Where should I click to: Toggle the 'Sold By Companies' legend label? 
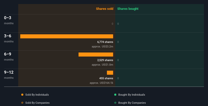pos(37,103)
